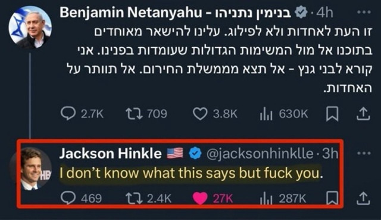Open more options on the Jackson Hinkle reply

point(364,153)
